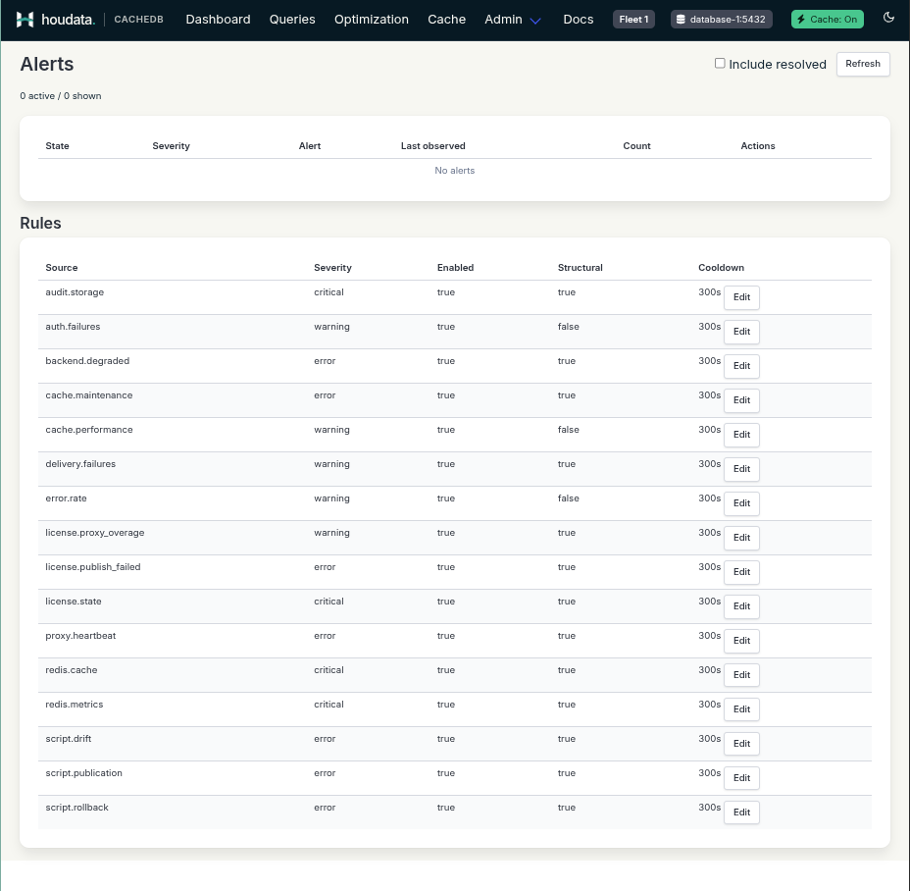Toggle dark mode moon icon
The width and height of the screenshot is (910, 891).
coord(888,18)
